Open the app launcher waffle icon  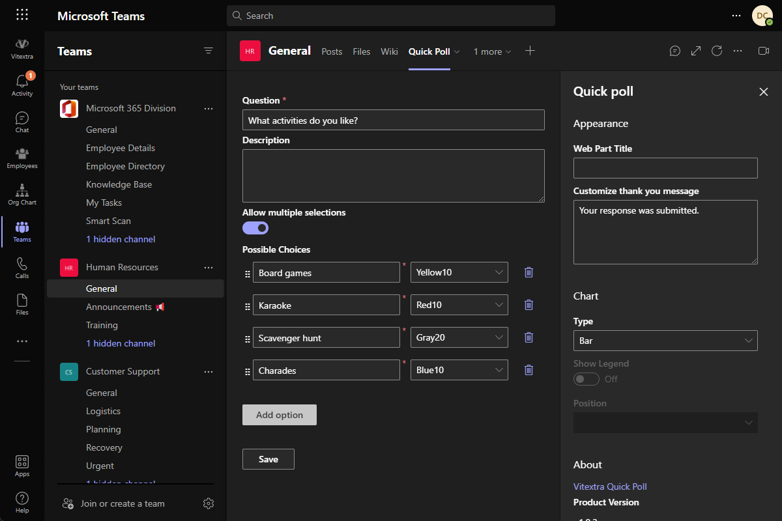coord(22,15)
